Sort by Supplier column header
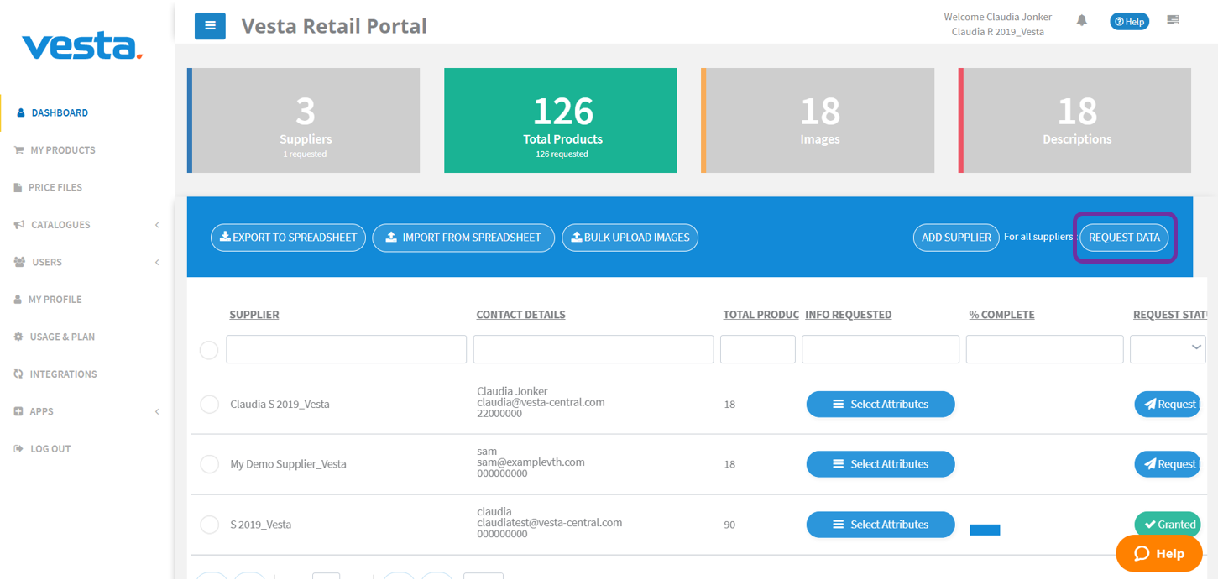 [254, 315]
